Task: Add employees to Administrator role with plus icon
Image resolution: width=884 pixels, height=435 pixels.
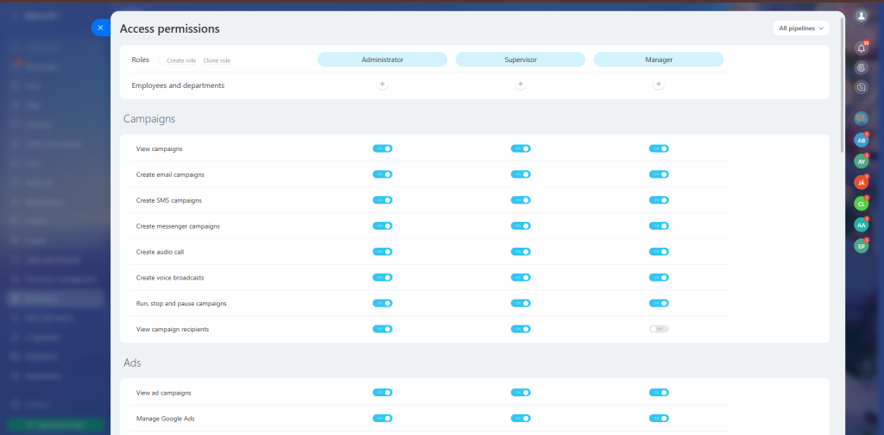Action: pyautogui.click(x=382, y=85)
